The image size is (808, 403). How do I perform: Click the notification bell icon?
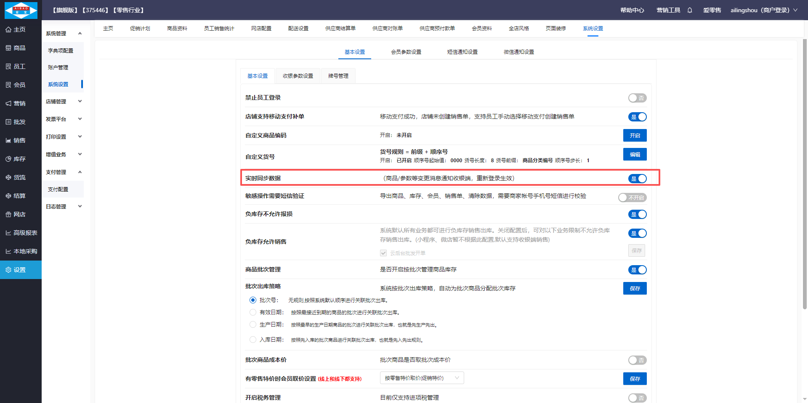point(690,10)
